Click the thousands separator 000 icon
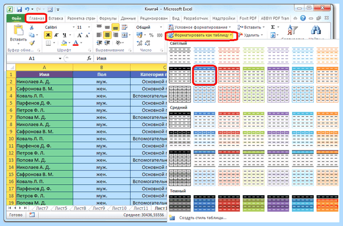The image size is (343, 226). tap(159, 35)
